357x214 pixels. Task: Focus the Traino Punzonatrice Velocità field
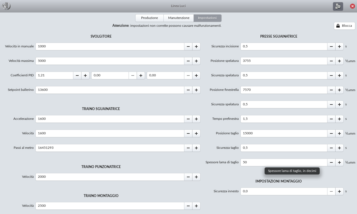pyautogui.click(x=110, y=177)
